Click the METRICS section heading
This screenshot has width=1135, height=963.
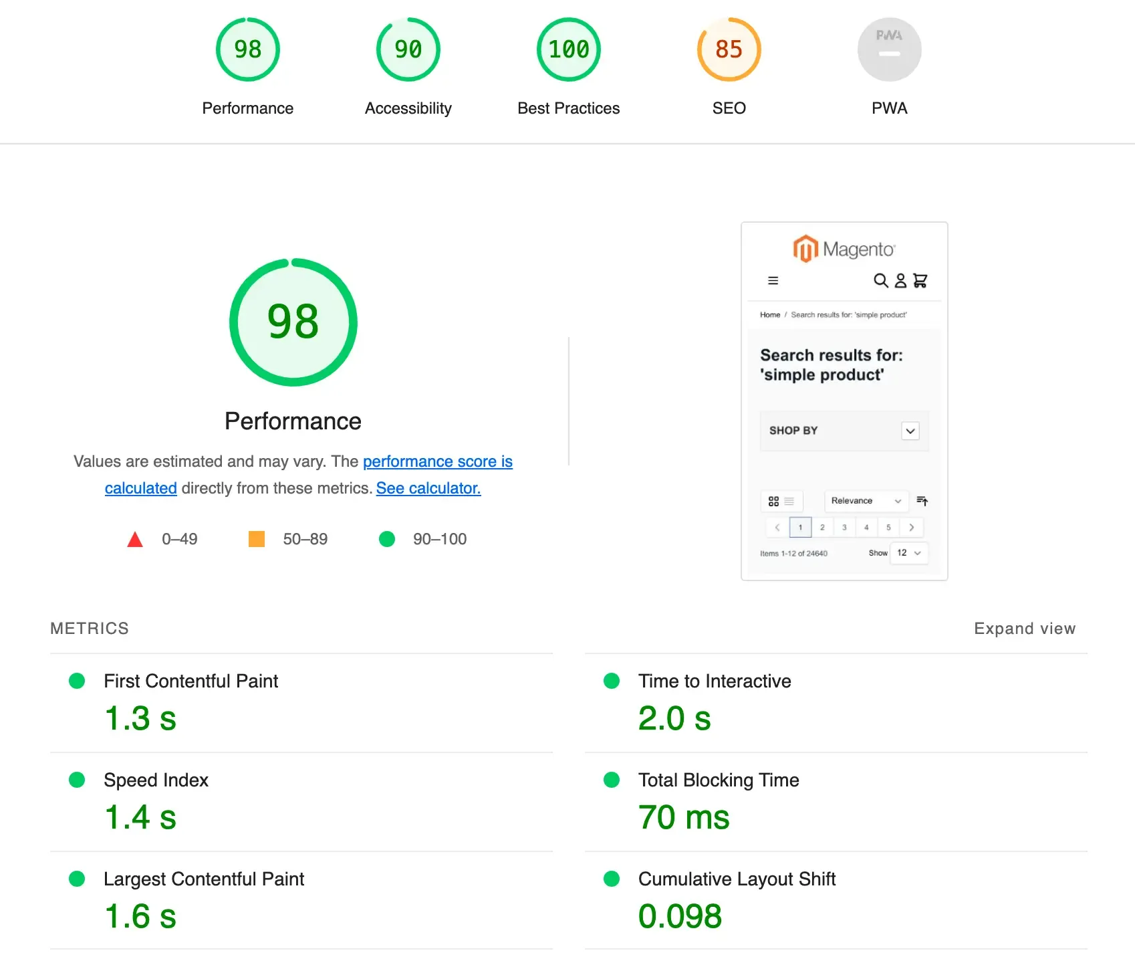click(90, 629)
